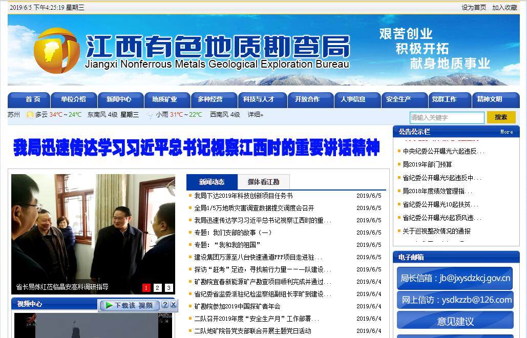Click the light rain weather icon
Image resolution: width=527 pixels, height=338 pixels.
pos(150,115)
